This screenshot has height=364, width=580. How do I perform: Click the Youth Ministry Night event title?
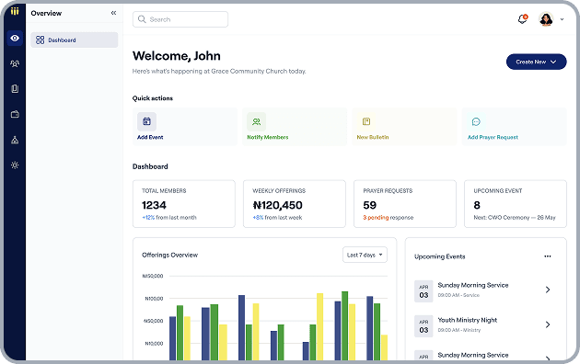pos(468,320)
